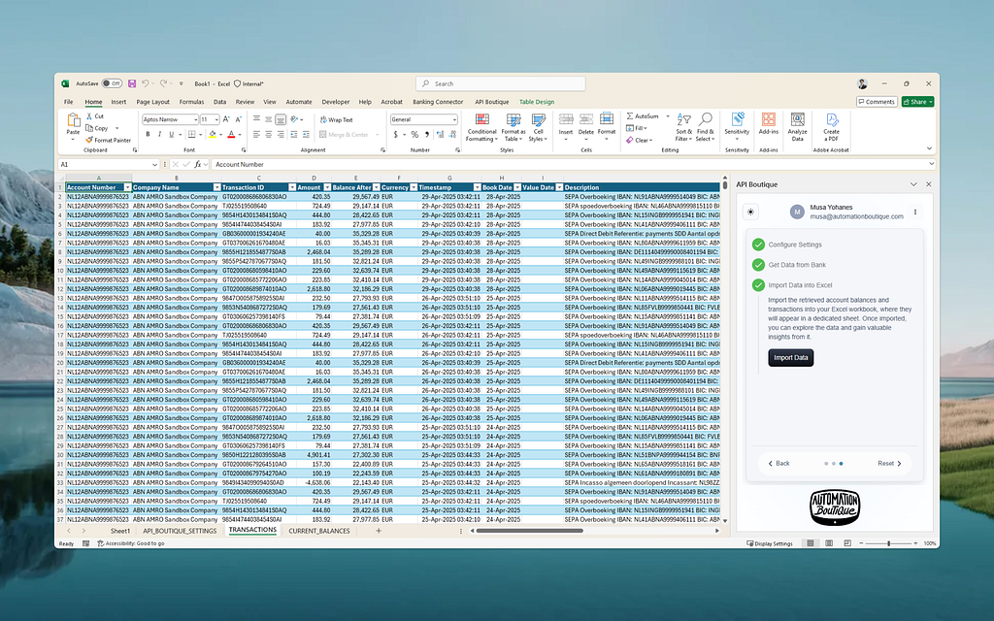The width and height of the screenshot is (994, 621).
Task: Click the Save icon in title bar
Action: [132, 83]
